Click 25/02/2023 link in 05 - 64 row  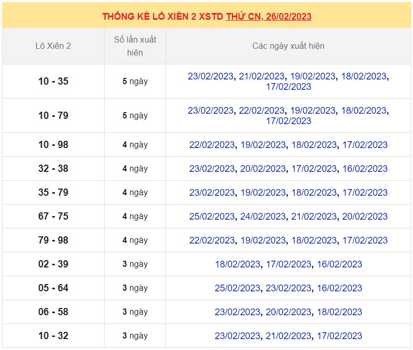[x=237, y=288]
